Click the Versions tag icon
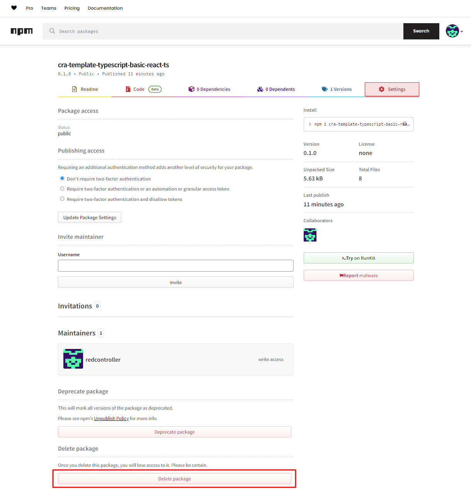Viewport: 471px width, 490px height. click(325, 89)
